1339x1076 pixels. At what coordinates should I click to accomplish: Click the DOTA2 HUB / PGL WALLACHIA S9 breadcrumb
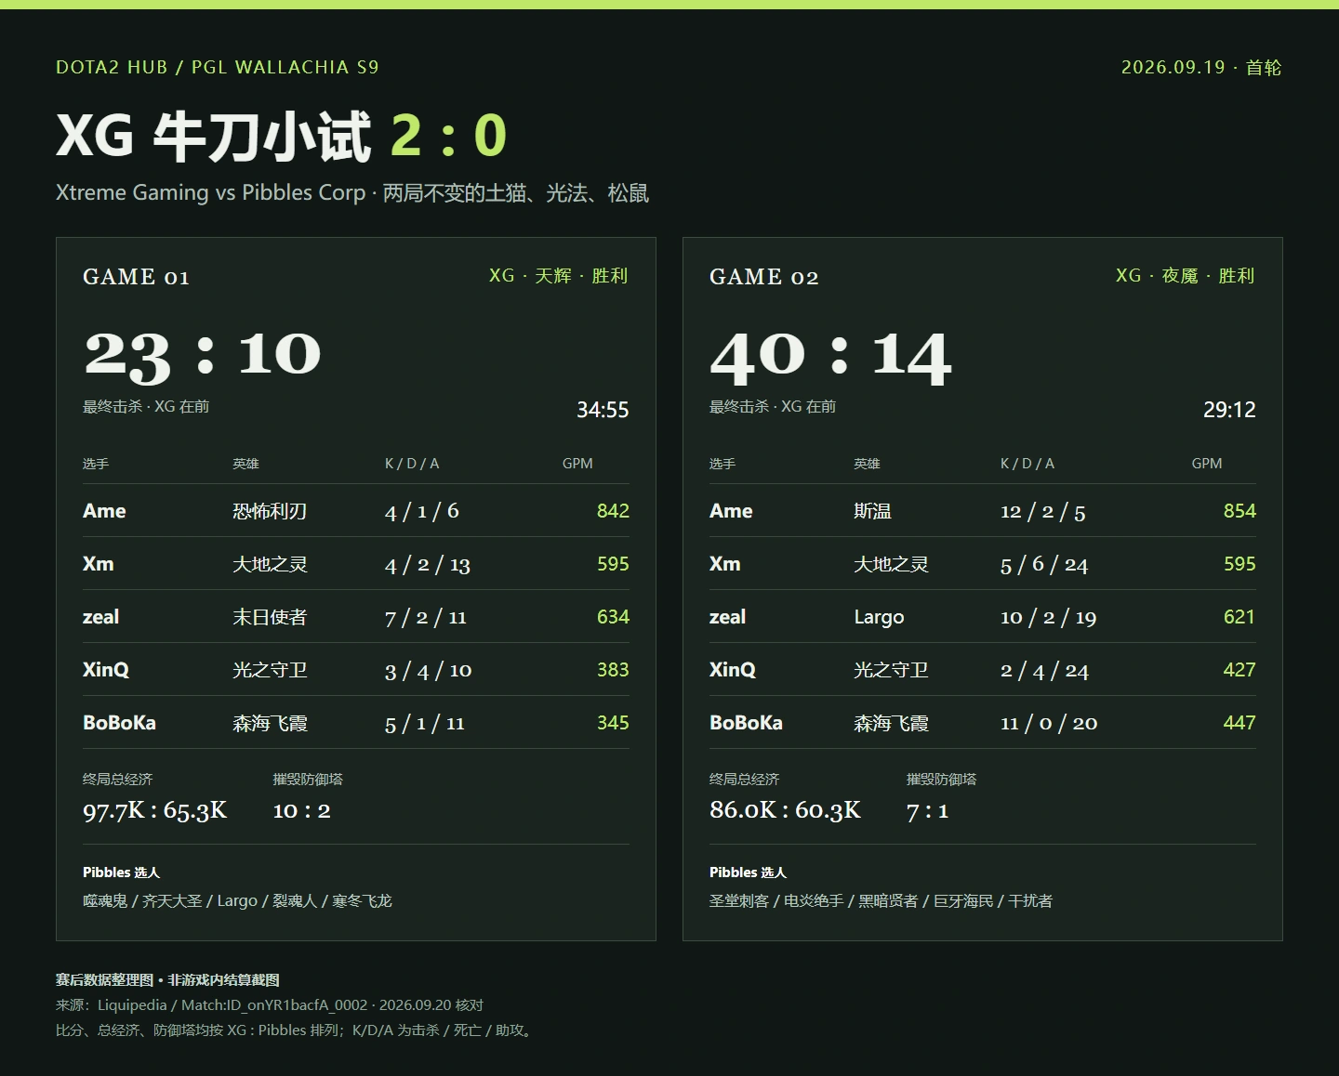coord(218,67)
